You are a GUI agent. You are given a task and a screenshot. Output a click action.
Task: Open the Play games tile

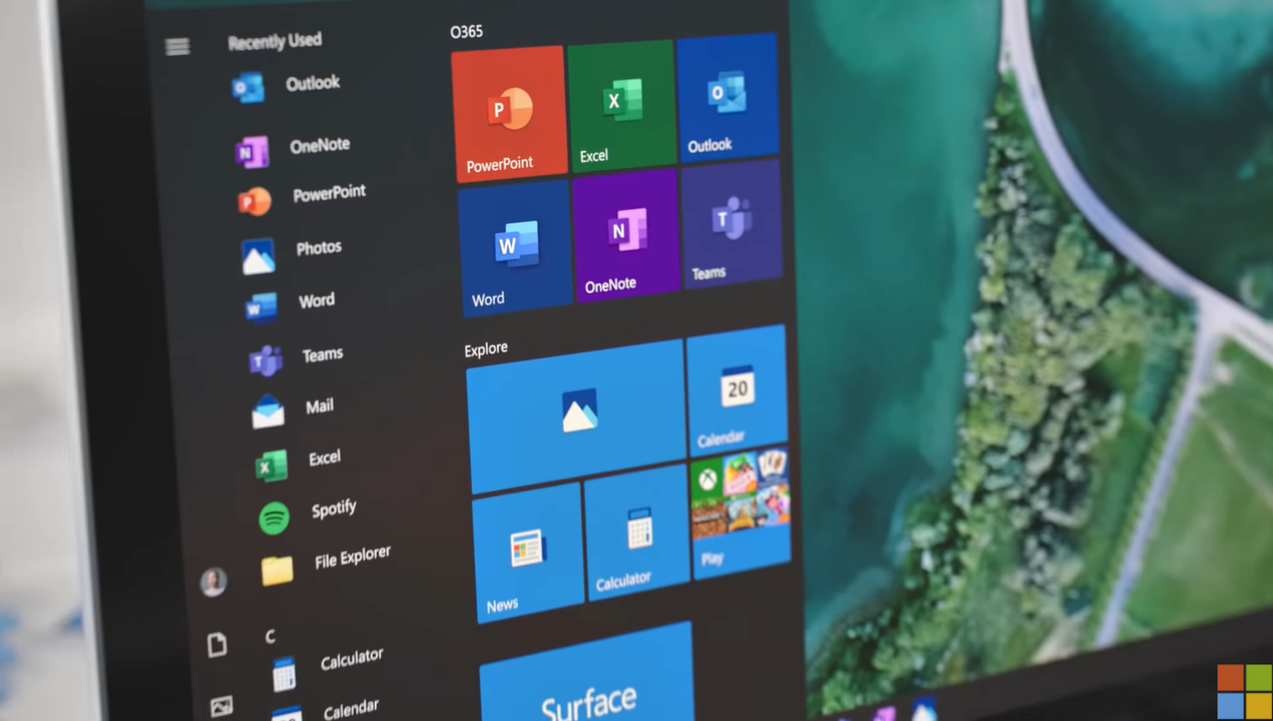[x=741, y=512]
